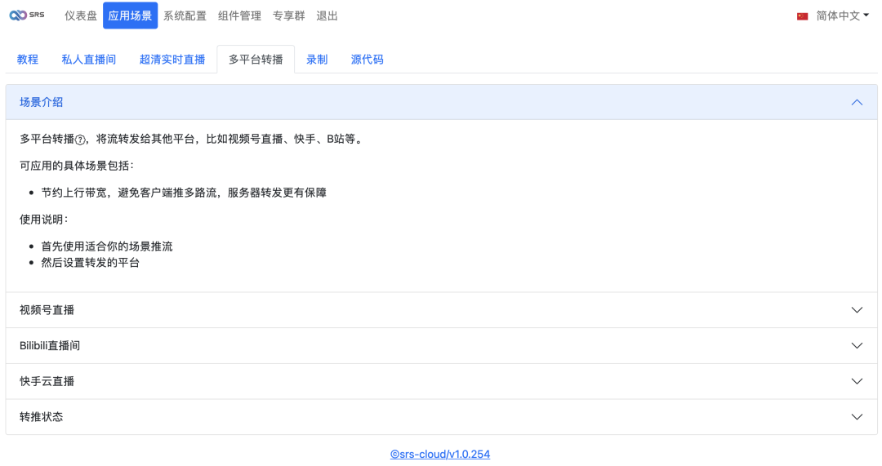Click the bullet 然后设置转发的平台
The height and width of the screenshot is (466, 882).
(x=90, y=263)
